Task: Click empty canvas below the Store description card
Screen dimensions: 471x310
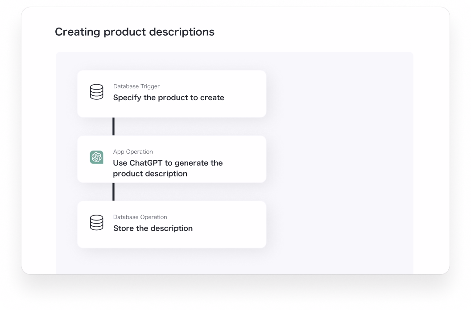Action: tap(172, 262)
